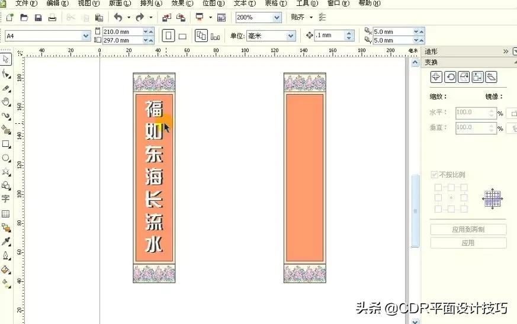
Task: Select the Text (字) tool
Action: point(5,198)
